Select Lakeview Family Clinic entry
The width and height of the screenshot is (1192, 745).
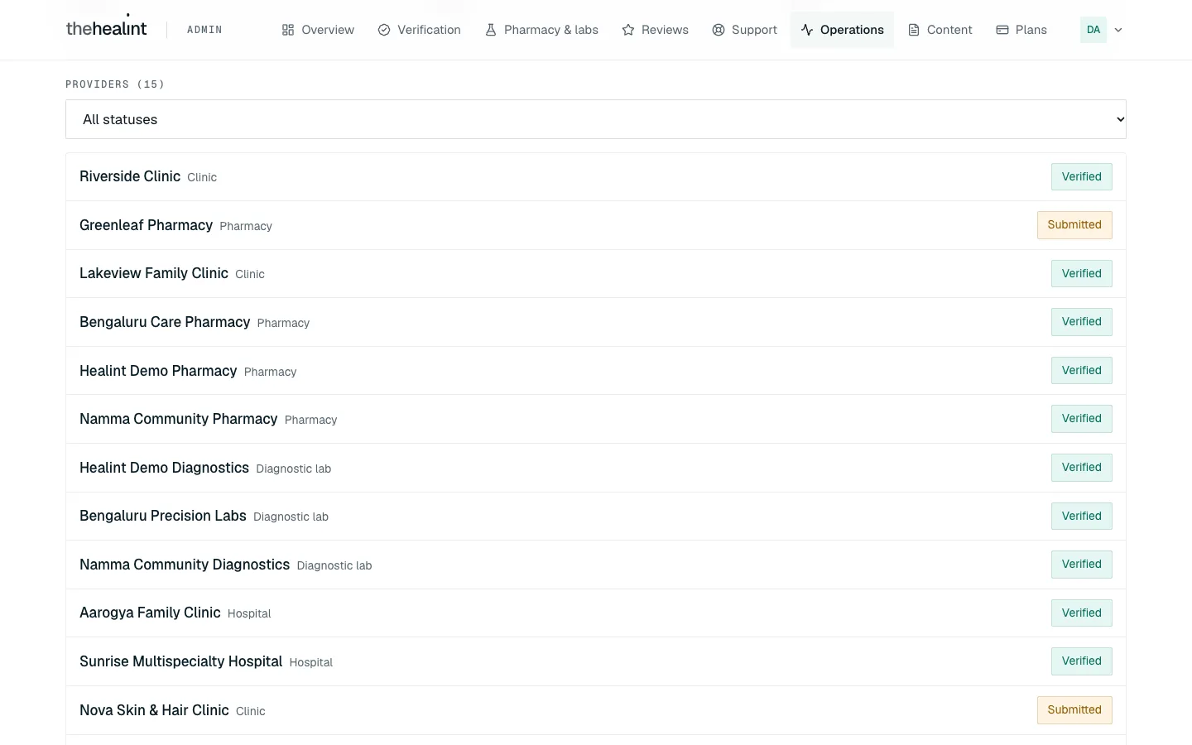(596, 274)
